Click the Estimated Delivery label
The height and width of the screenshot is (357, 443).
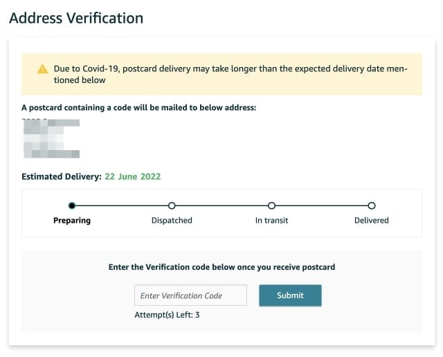[x=61, y=176]
